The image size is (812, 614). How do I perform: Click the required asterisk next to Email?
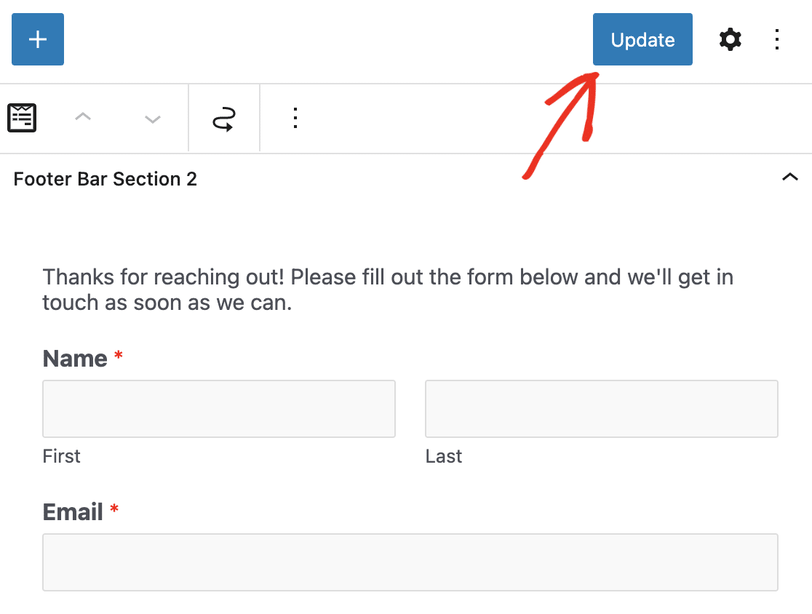[x=114, y=511]
